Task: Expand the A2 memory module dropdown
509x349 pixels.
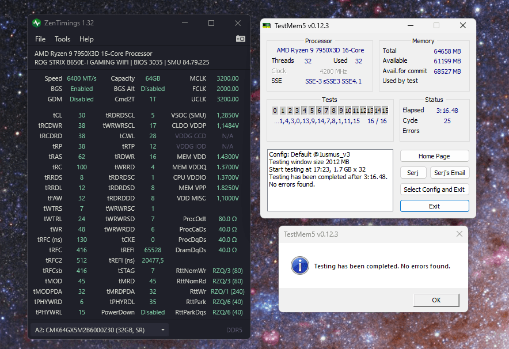Action: [99, 330]
